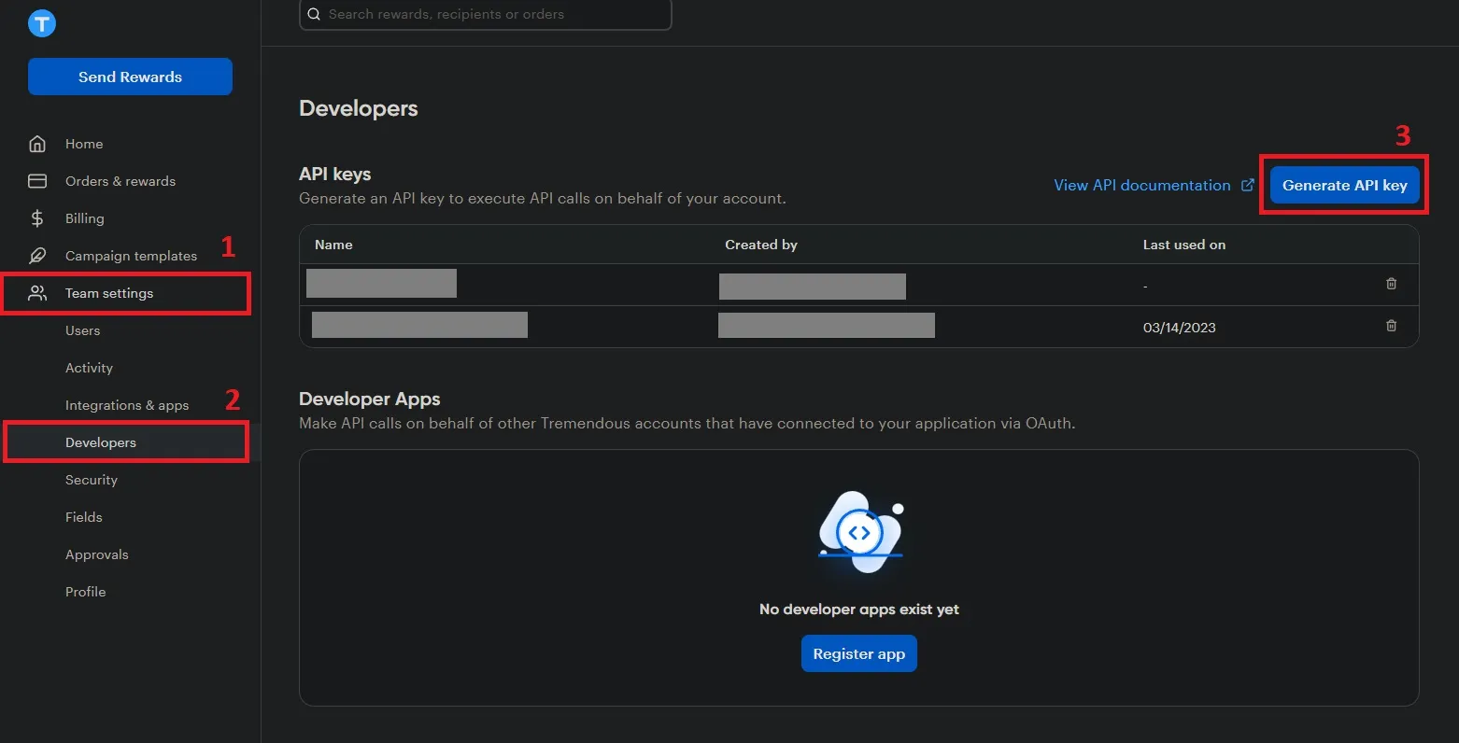Open View API documentation link
This screenshot has height=743, width=1459.
point(1141,184)
